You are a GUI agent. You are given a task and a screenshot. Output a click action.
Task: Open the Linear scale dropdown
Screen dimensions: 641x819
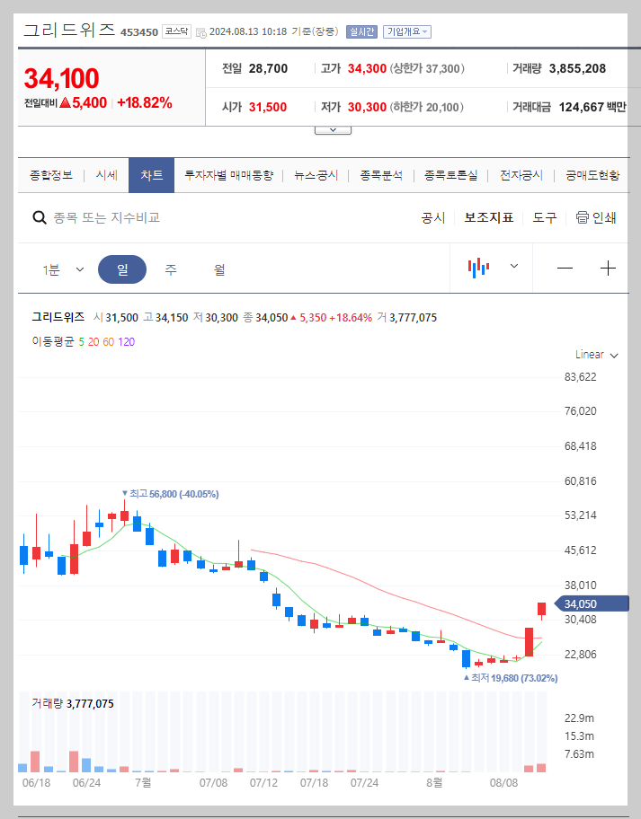(594, 355)
